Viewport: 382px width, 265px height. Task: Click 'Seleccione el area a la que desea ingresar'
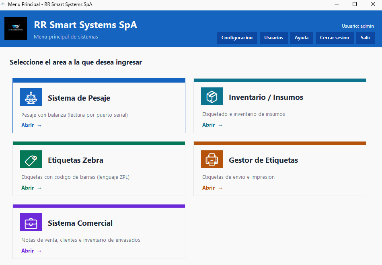pyautogui.click(x=76, y=63)
